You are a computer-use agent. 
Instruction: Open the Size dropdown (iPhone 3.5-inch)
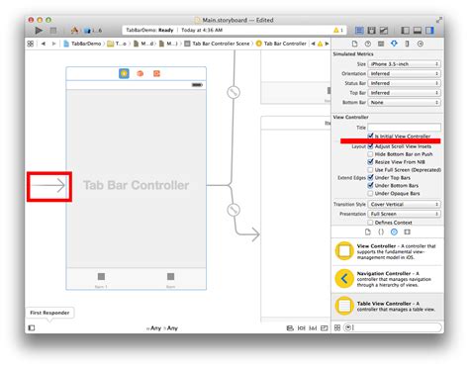pos(405,64)
